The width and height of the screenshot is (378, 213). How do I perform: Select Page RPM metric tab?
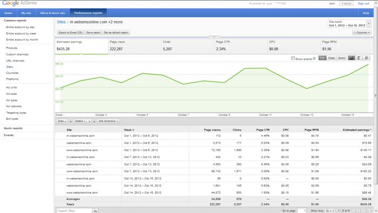click(347, 46)
